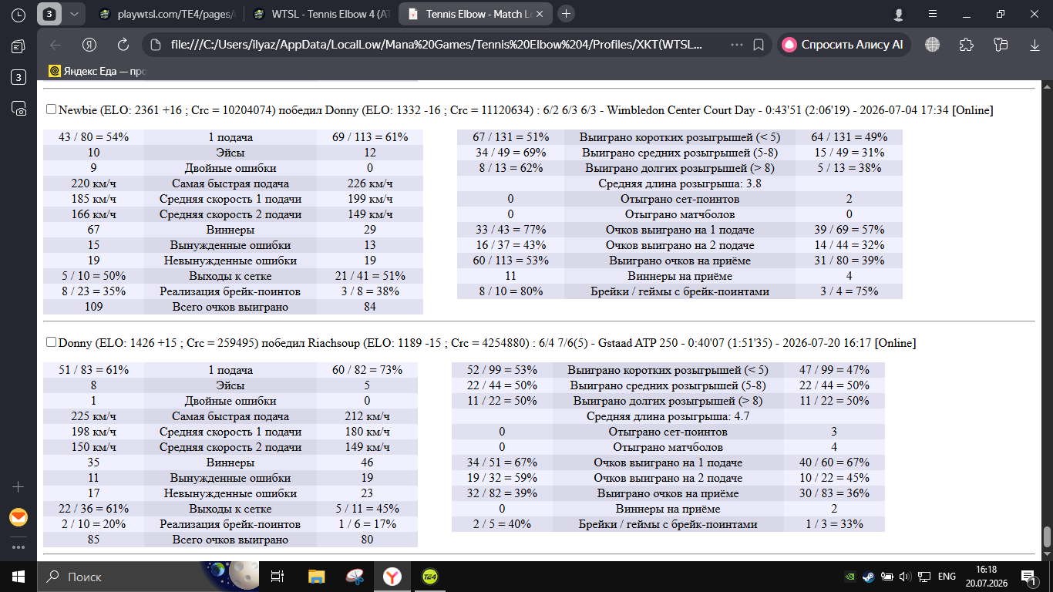The width and height of the screenshot is (1053, 592).
Task: Click the bookmark page icon
Action: [x=759, y=44]
